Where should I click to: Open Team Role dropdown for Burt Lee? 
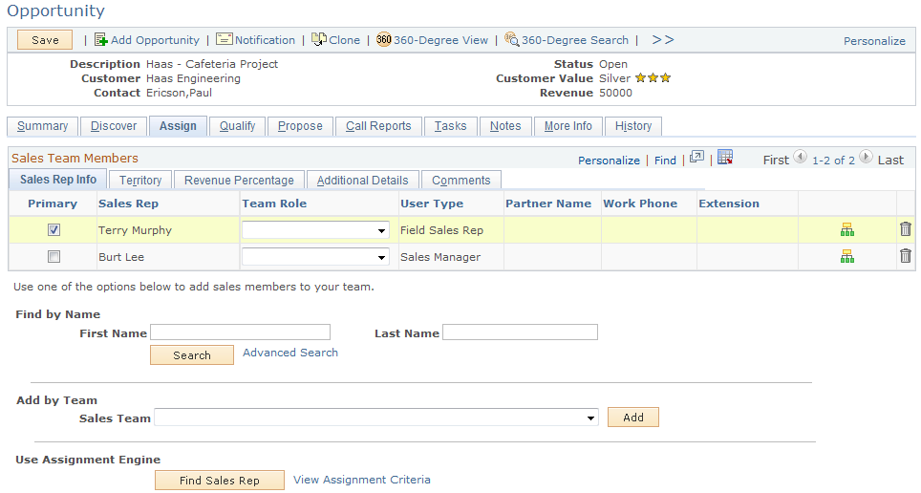[315, 256]
